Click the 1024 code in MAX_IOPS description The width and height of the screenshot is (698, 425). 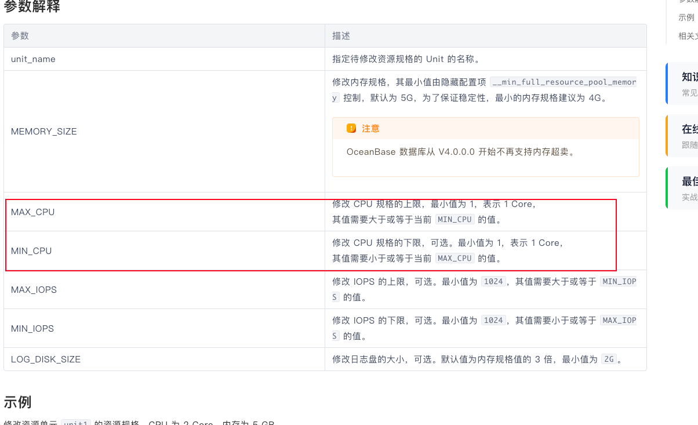493,281
